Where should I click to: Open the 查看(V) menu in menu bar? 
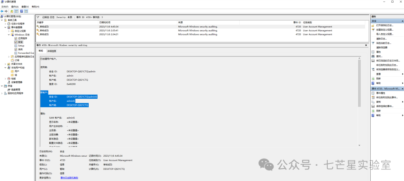(x=25, y=6)
